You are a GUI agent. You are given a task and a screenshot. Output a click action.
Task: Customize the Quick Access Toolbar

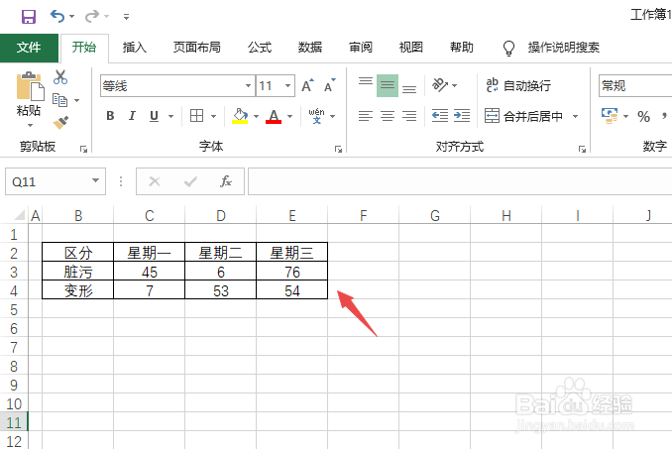126,17
